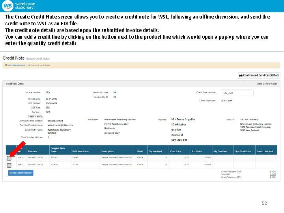Click the Currency value NZD
284x213 pixels.
[x=48, y=112]
